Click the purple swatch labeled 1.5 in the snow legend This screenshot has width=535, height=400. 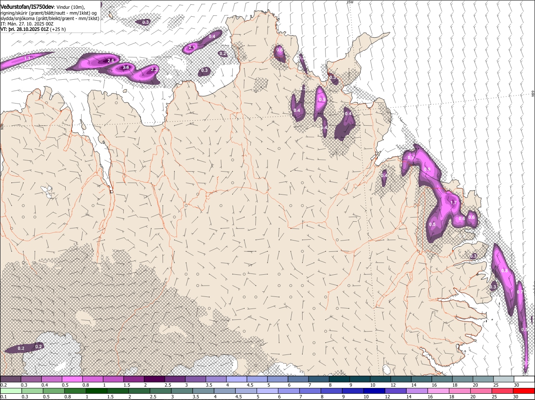click(133, 379)
